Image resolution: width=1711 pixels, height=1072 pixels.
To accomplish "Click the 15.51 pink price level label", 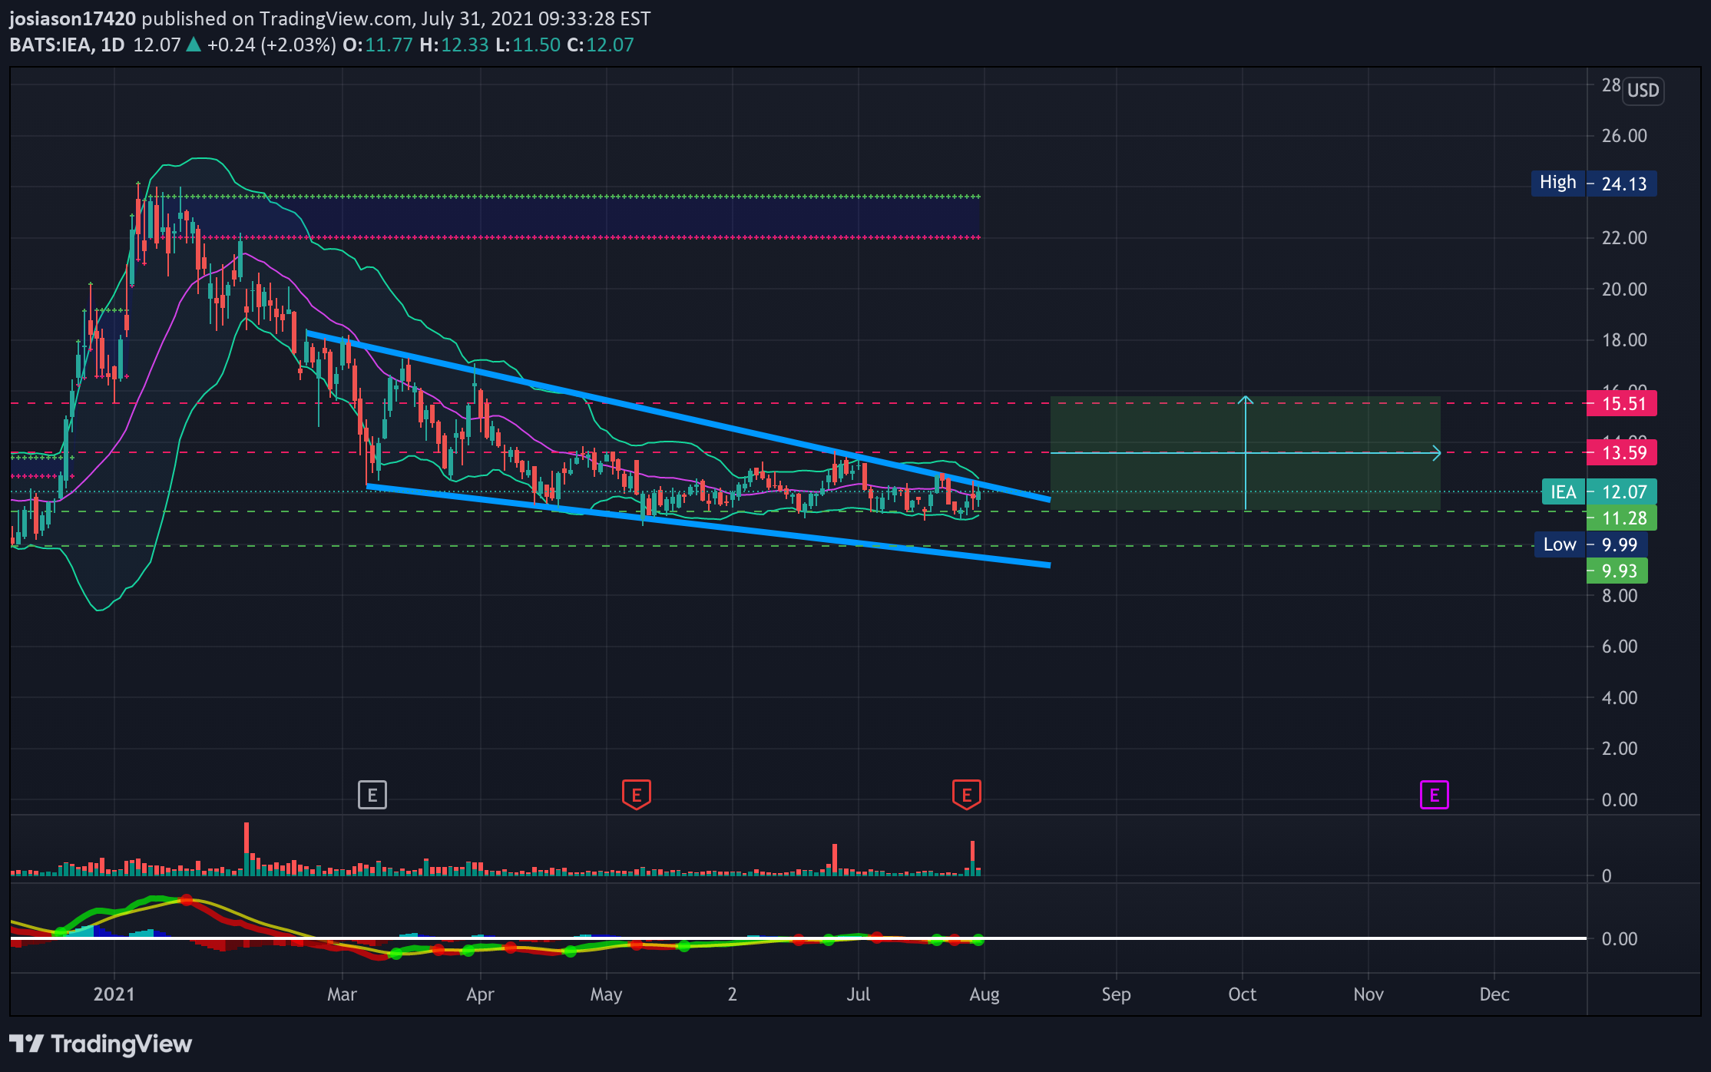I will [x=1621, y=403].
